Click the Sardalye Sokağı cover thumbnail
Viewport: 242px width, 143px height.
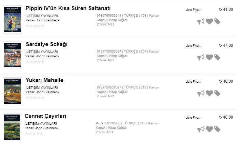(13, 55)
